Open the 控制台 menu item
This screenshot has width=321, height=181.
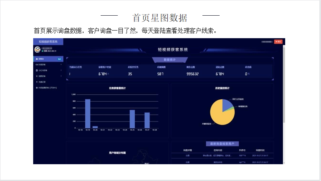pyautogui.click(x=48, y=59)
